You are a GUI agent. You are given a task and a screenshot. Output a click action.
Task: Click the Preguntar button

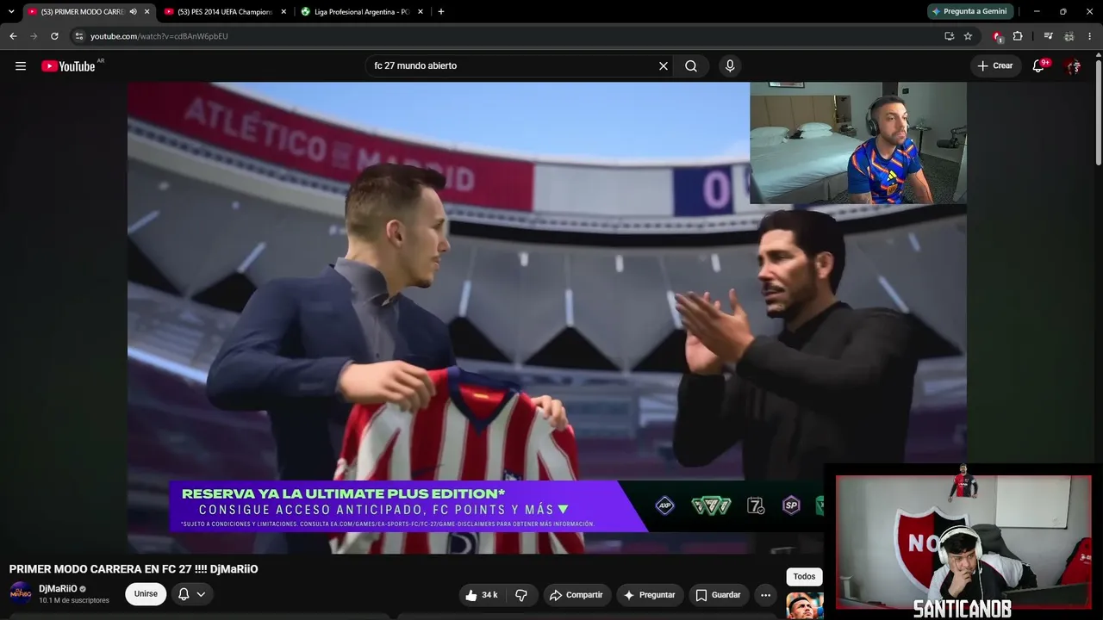650,595
